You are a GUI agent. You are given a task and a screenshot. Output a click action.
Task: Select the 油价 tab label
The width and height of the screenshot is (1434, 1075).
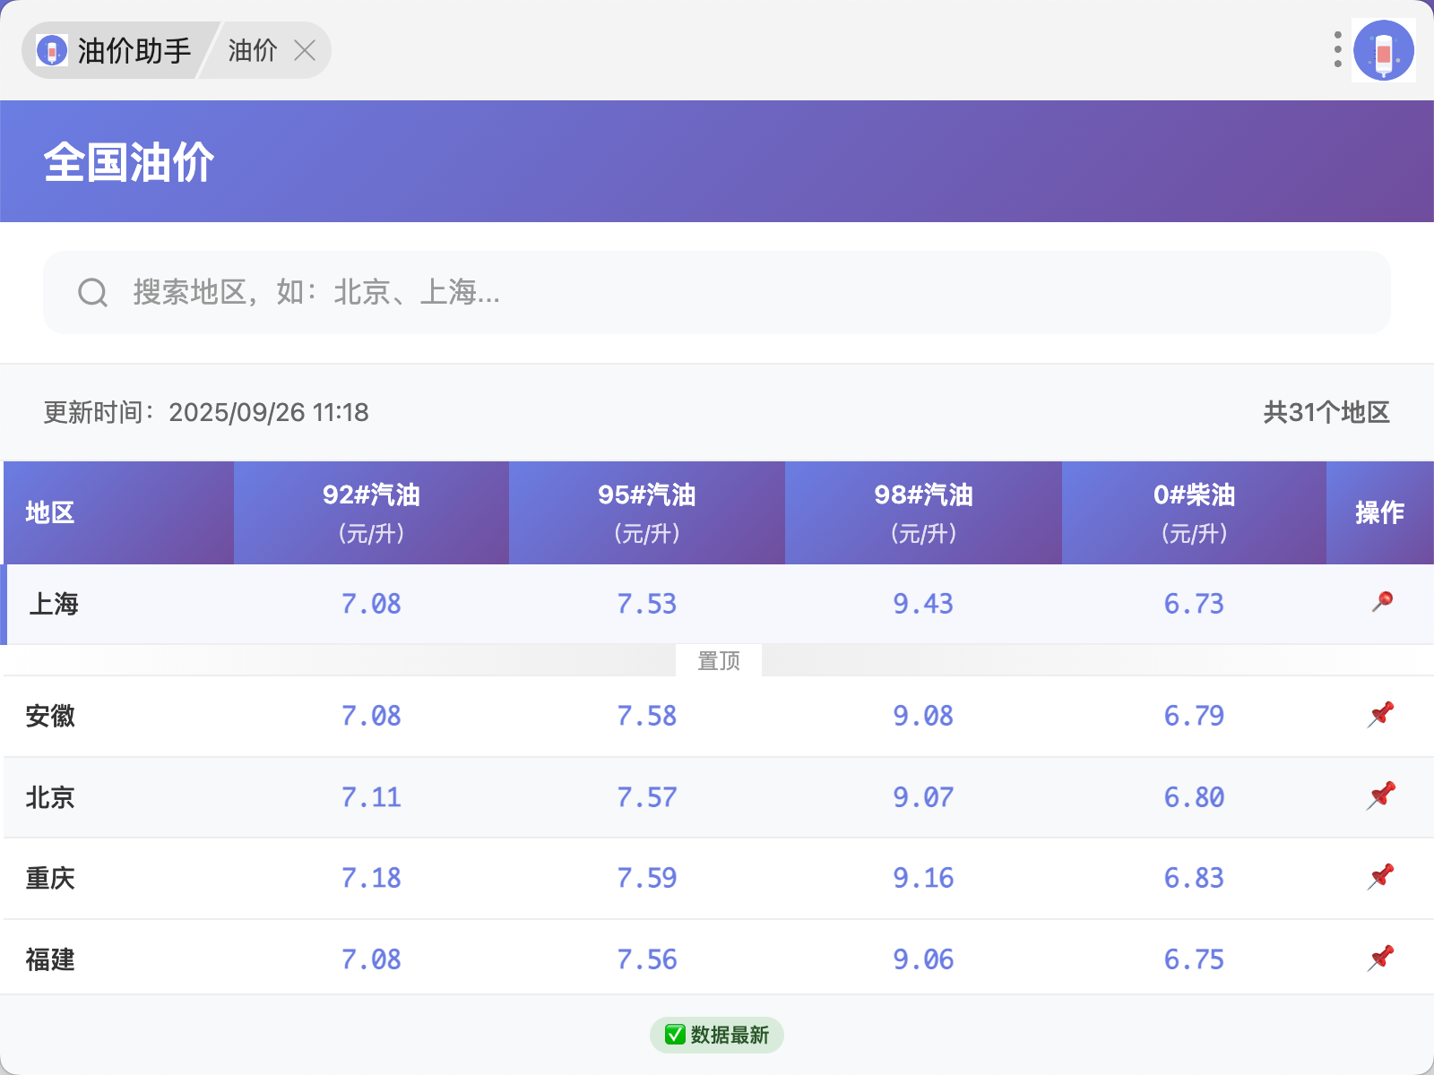[x=252, y=50]
